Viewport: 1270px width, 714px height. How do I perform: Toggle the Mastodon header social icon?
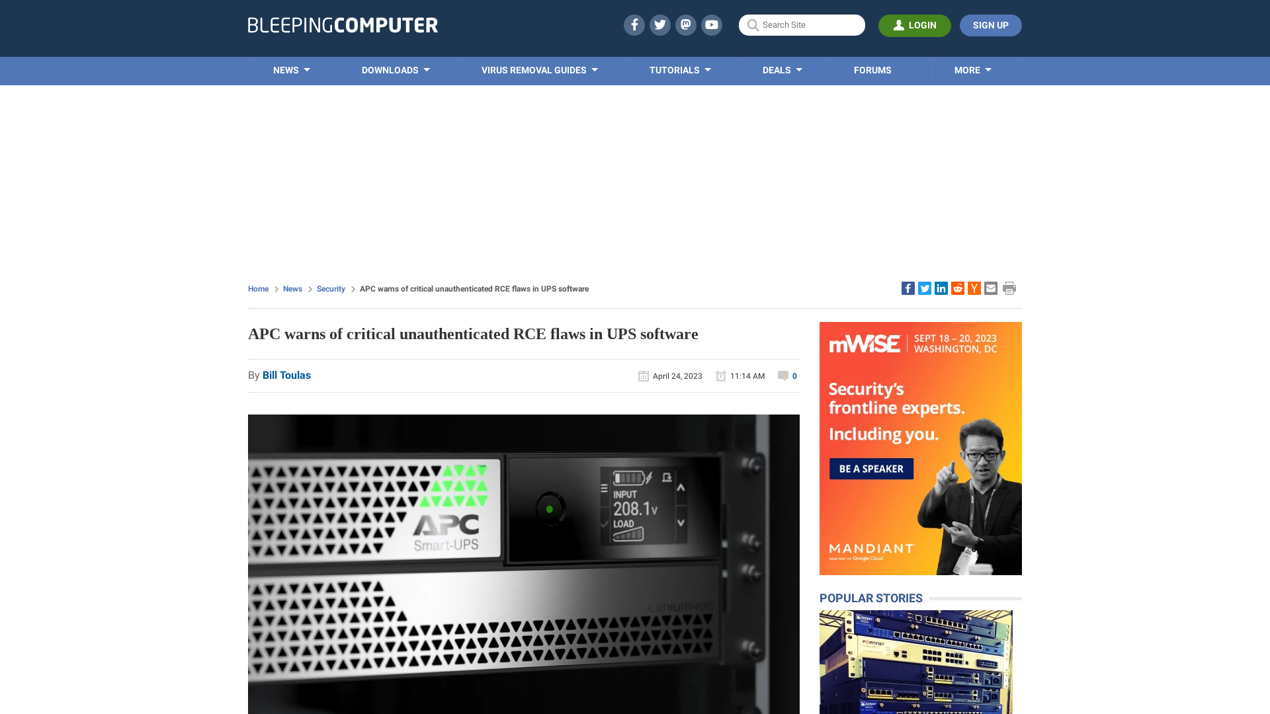[x=685, y=24]
